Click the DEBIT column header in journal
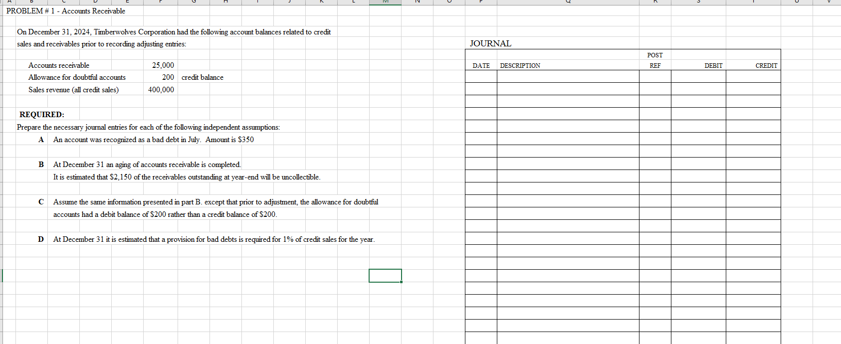Image resolution: width=841 pixels, height=344 pixels. tap(713, 66)
